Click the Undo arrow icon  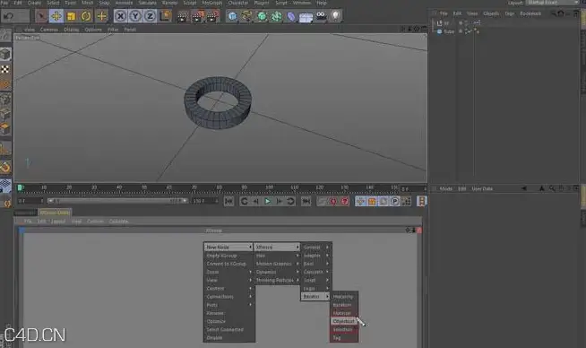pyautogui.click(x=9, y=16)
